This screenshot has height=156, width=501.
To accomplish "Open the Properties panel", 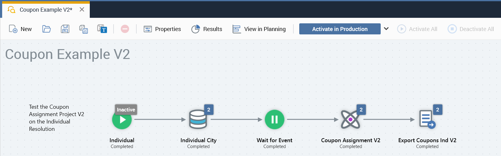I will point(162,29).
